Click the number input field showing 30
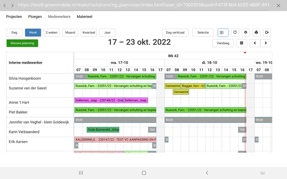Viewport: 287px width, 179px height. [x=223, y=32]
